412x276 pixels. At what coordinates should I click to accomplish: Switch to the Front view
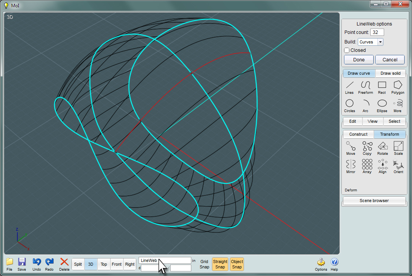pos(117,264)
